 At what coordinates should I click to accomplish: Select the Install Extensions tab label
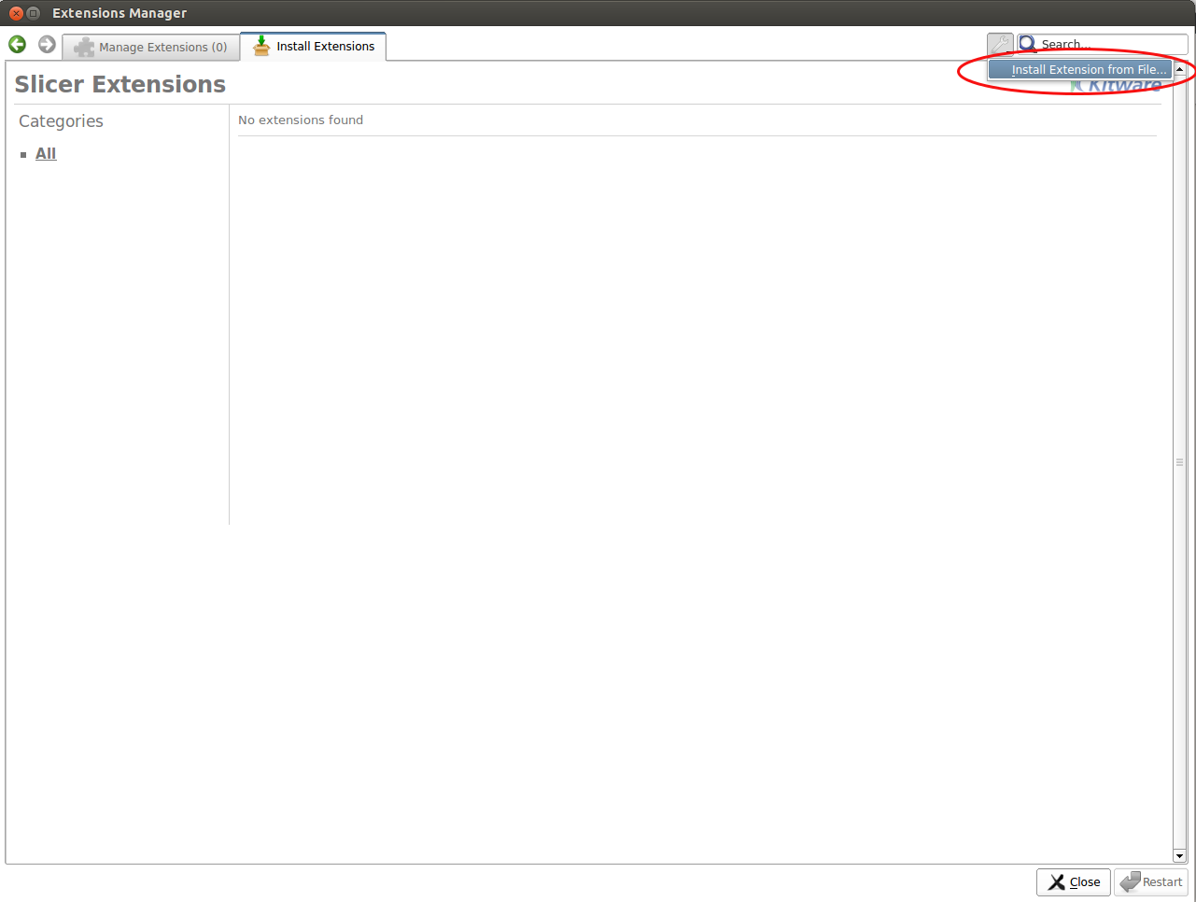[x=325, y=46]
